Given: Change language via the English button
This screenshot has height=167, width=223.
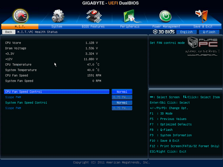Looking at the screenshot, I should pyautogui.click(x=186, y=32).
